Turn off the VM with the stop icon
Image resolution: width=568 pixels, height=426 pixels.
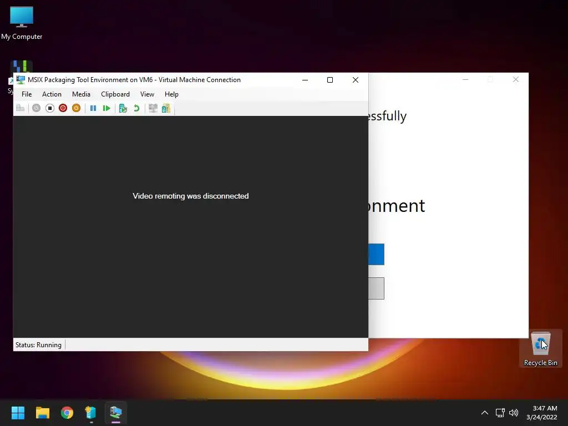click(x=49, y=108)
